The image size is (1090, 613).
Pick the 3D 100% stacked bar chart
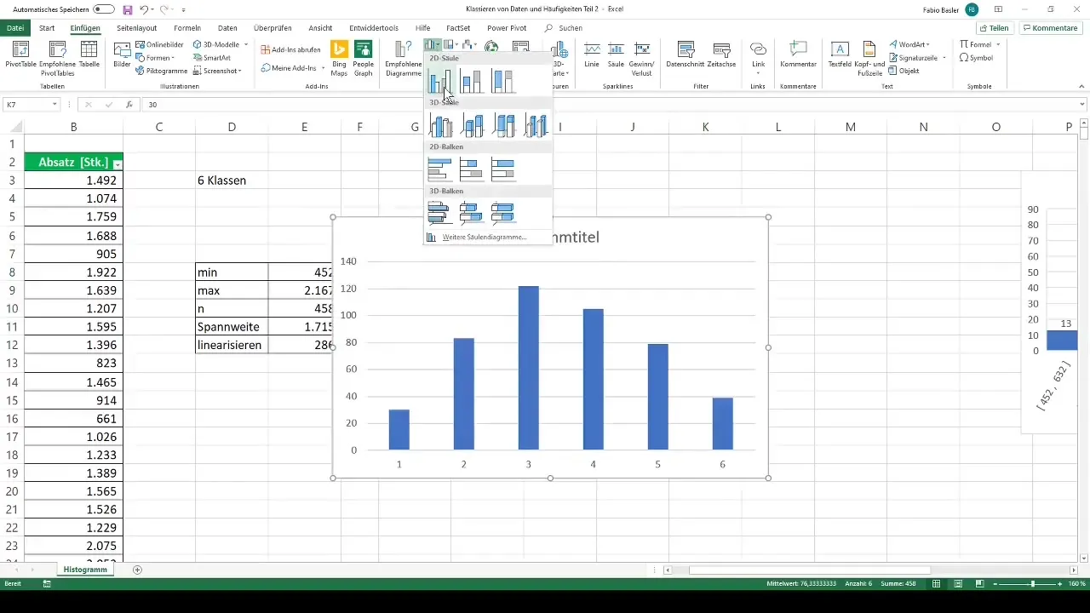tap(503, 213)
